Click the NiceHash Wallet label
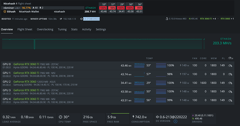The height and width of the screenshot is (126, 240). (x=29, y=11)
